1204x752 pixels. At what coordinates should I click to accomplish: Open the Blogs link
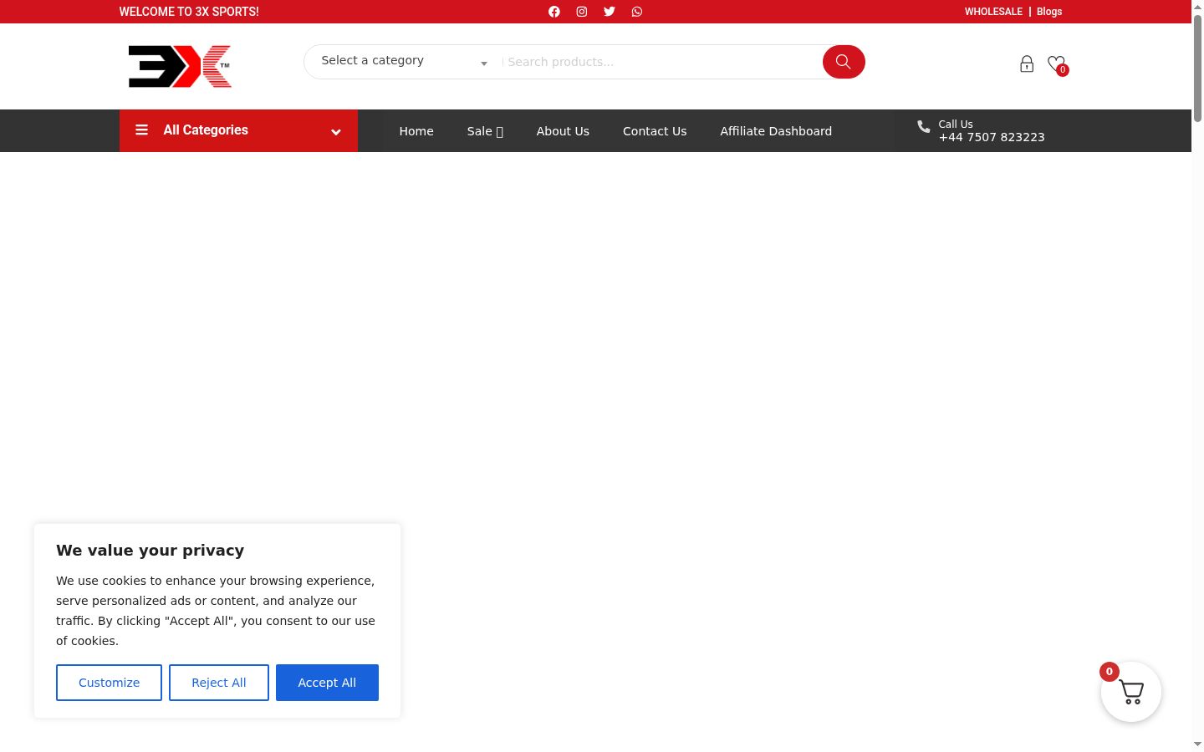(x=1049, y=12)
